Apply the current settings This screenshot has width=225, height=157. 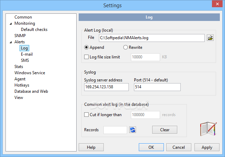207,147
